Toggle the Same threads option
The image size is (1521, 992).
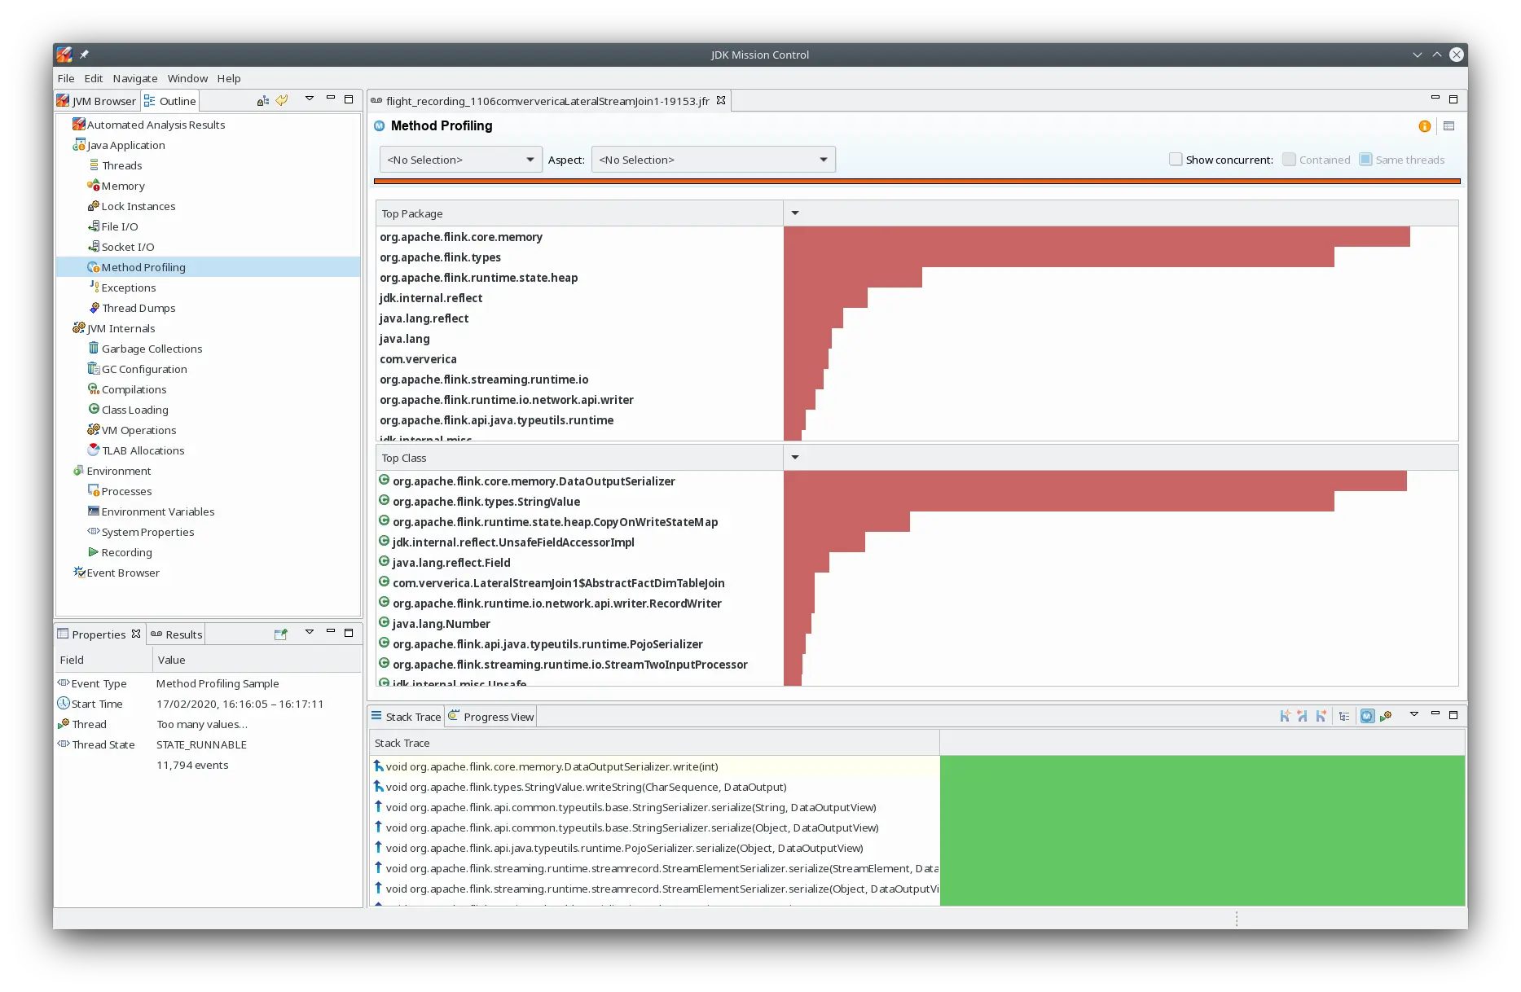(1365, 159)
